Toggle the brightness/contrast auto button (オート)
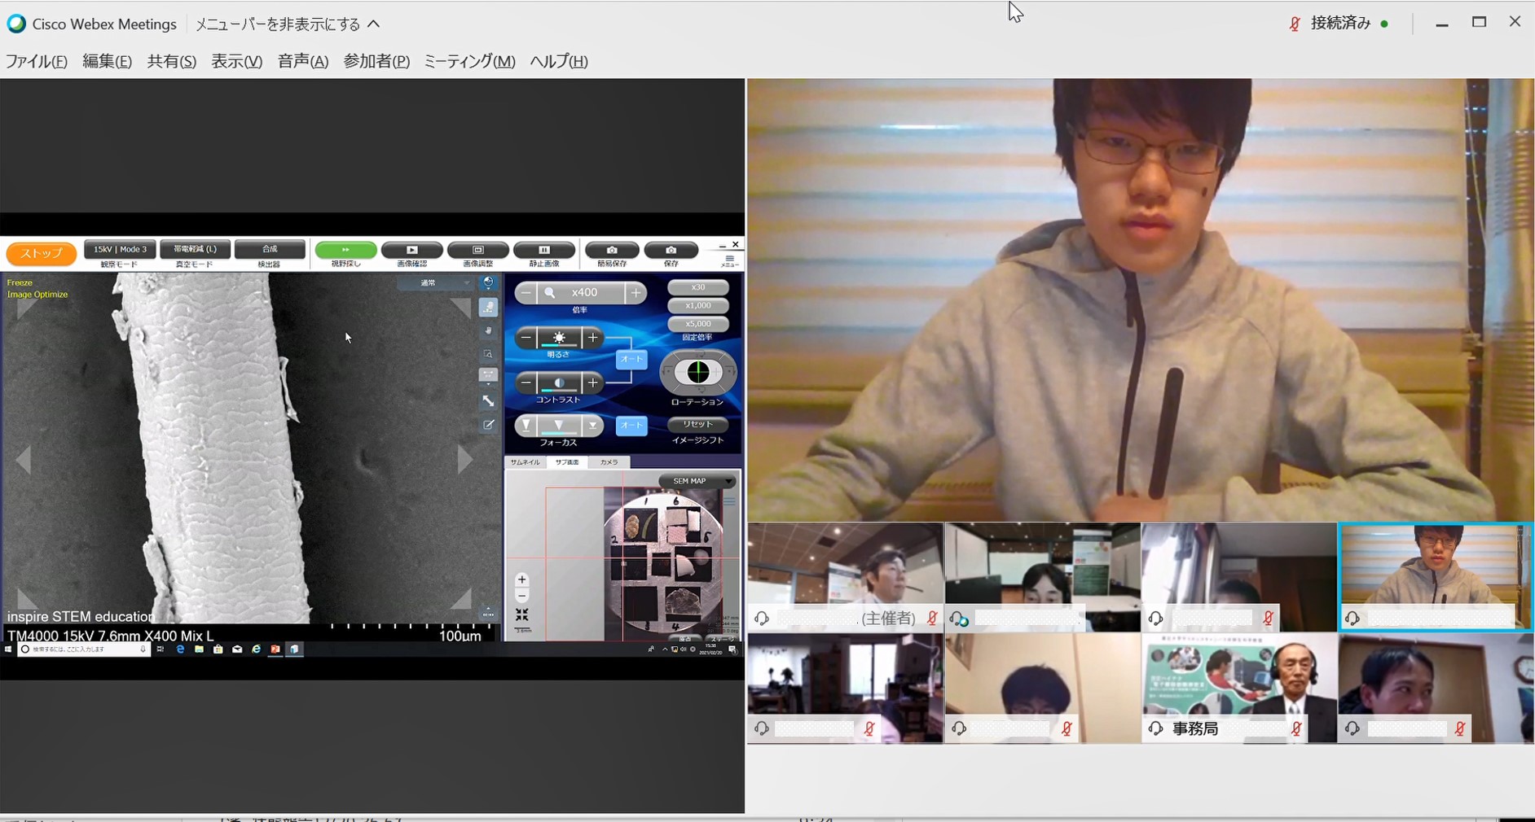Screen dimensions: 1535x822 [631, 359]
